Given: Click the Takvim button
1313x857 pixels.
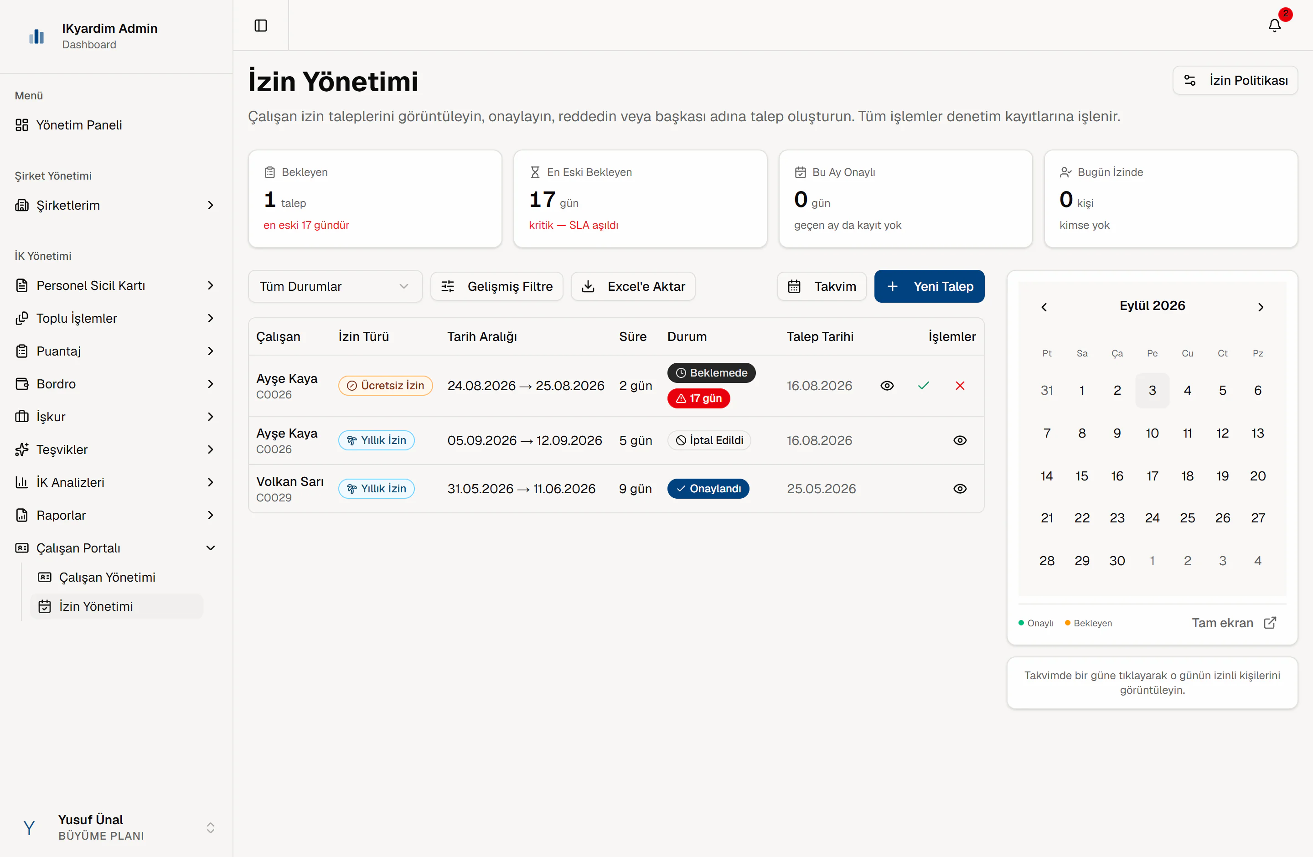Looking at the screenshot, I should pos(822,286).
